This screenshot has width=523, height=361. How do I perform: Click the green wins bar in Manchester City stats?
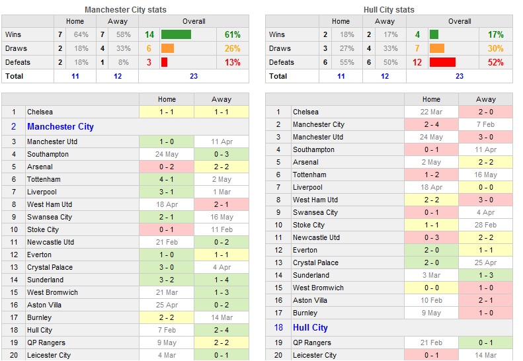click(176, 34)
